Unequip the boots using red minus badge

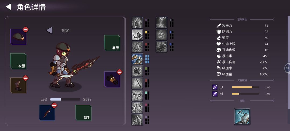point(26,78)
